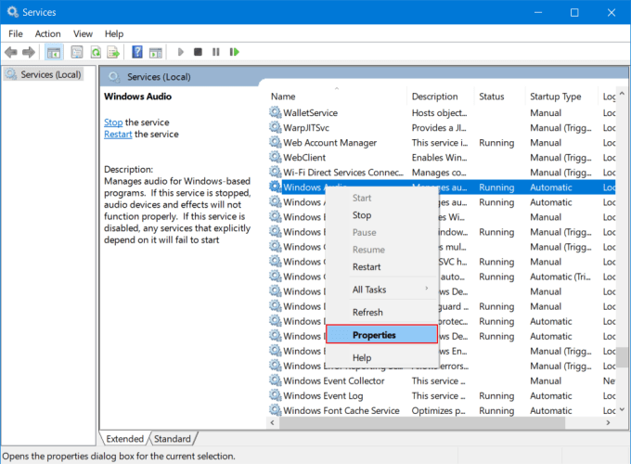
Task: Open the View menu
Action: 83,33
